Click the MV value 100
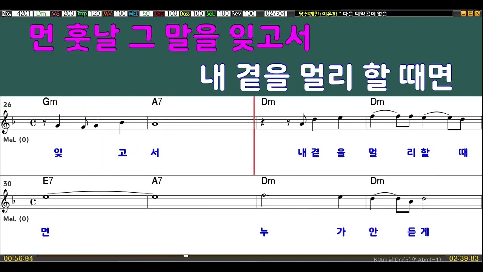483x272 pixels. pyautogui.click(x=120, y=14)
